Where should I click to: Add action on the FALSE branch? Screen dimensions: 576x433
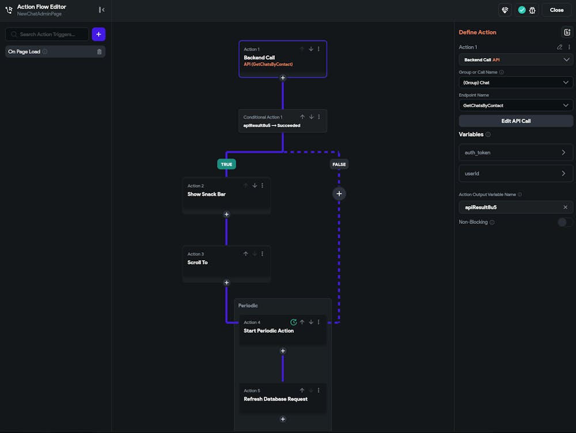[339, 193]
